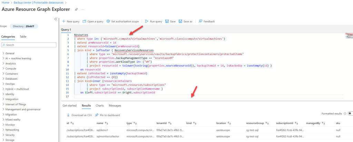Click westeurope in the sqlmonitorcollector row
Viewport: 353px width, 142px height.
pos(223,136)
